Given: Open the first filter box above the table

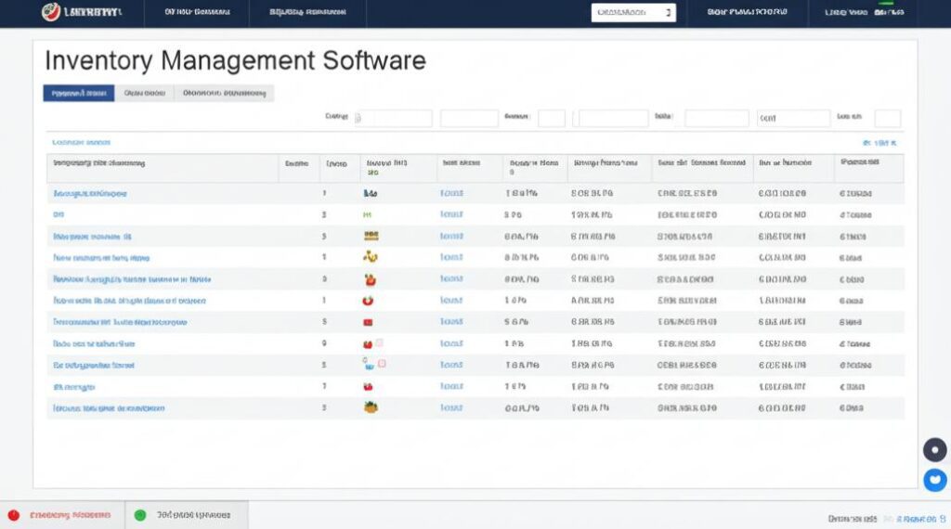Looking at the screenshot, I should [x=394, y=119].
